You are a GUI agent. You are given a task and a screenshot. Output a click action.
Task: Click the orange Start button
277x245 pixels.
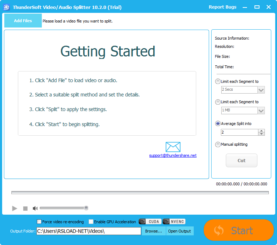point(239,230)
